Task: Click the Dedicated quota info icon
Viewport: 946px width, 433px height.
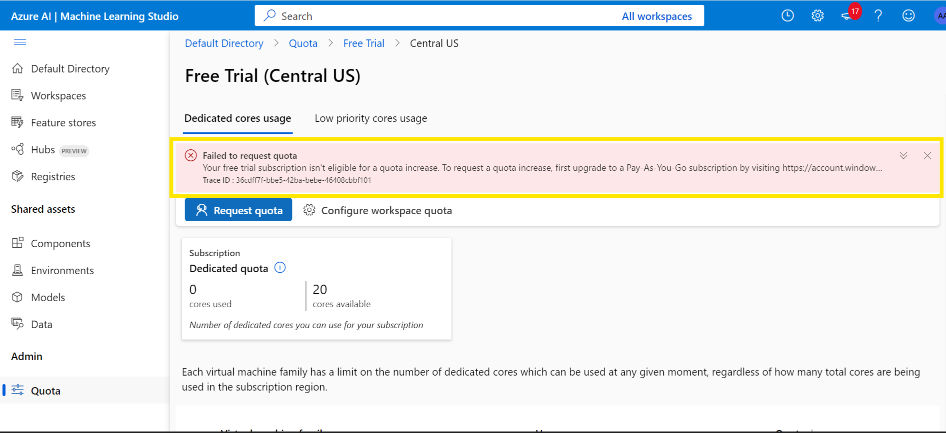Action: tap(280, 268)
